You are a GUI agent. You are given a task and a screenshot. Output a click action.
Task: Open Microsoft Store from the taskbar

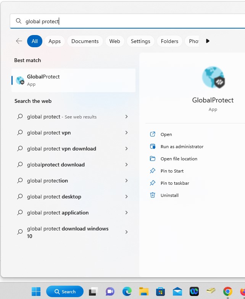click(161, 291)
